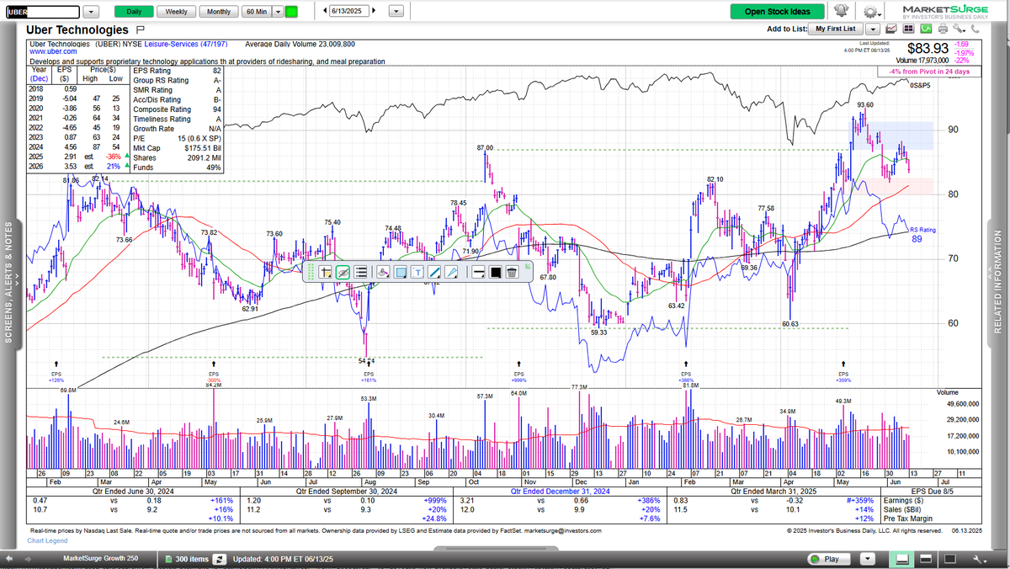This screenshot has width=1010, height=569.
Task: Click the $83.93 price quote
Action: (928, 49)
